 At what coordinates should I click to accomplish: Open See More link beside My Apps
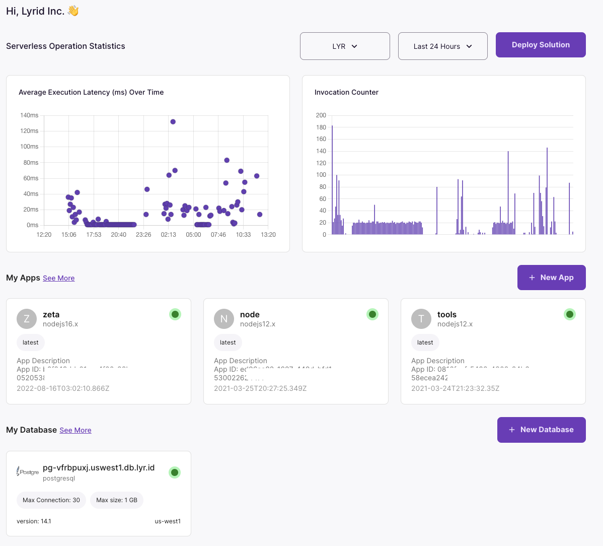click(x=58, y=278)
